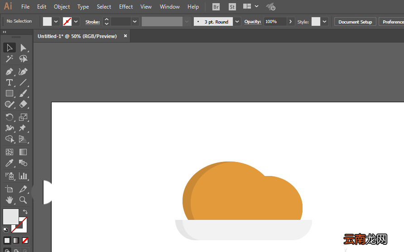Open the Type menu
The image size is (404, 252).
(x=83, y=7)
